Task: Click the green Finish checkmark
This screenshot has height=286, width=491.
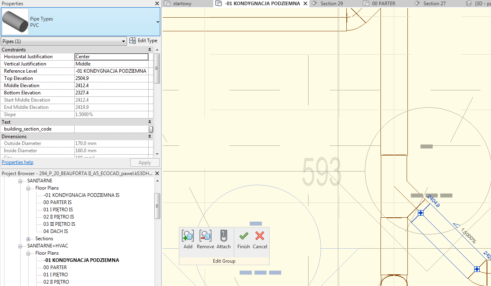Action: click(x=243, y=236)
